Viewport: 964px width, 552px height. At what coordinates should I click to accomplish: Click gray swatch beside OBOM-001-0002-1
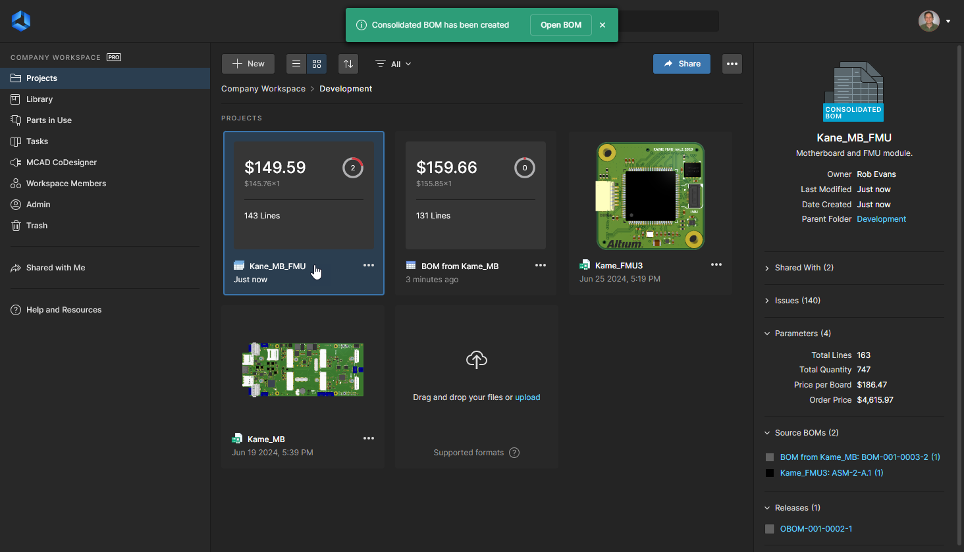[x=770, y=529]
